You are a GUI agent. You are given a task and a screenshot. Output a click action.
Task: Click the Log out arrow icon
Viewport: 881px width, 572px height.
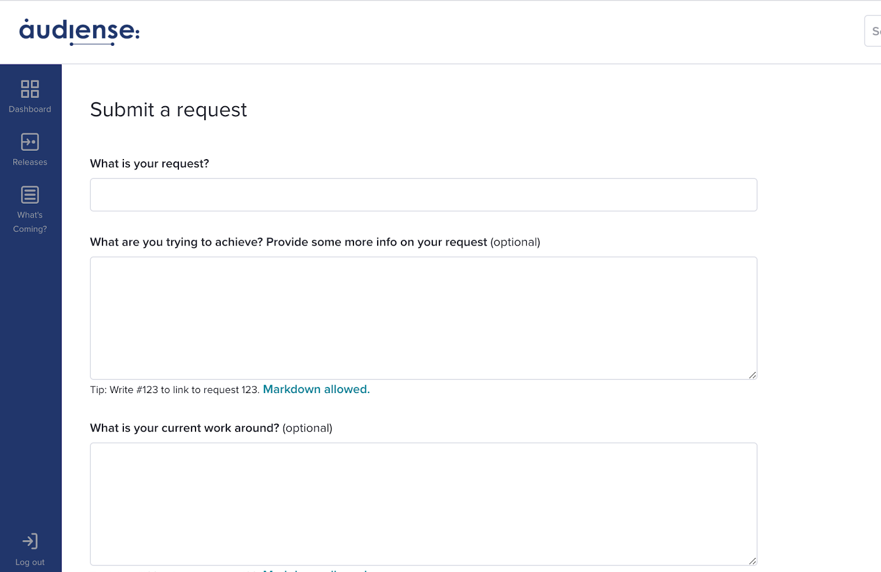30,541
